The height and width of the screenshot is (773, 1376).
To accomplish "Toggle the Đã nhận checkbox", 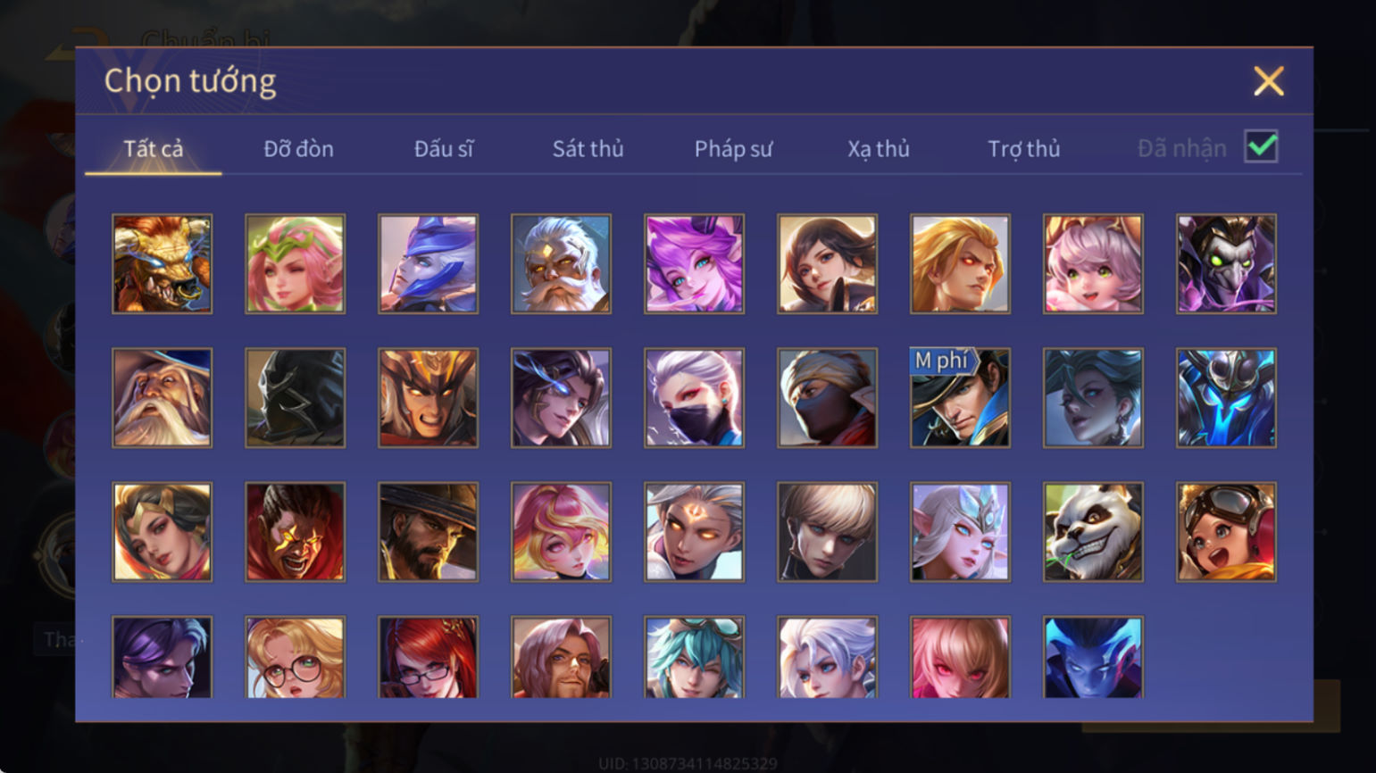I will (x=1261, y=147).
